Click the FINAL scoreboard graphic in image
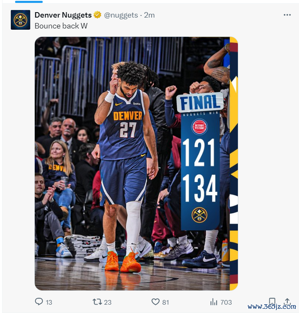The width and height of the screenshot is (299, 313). tap(200, 161)
